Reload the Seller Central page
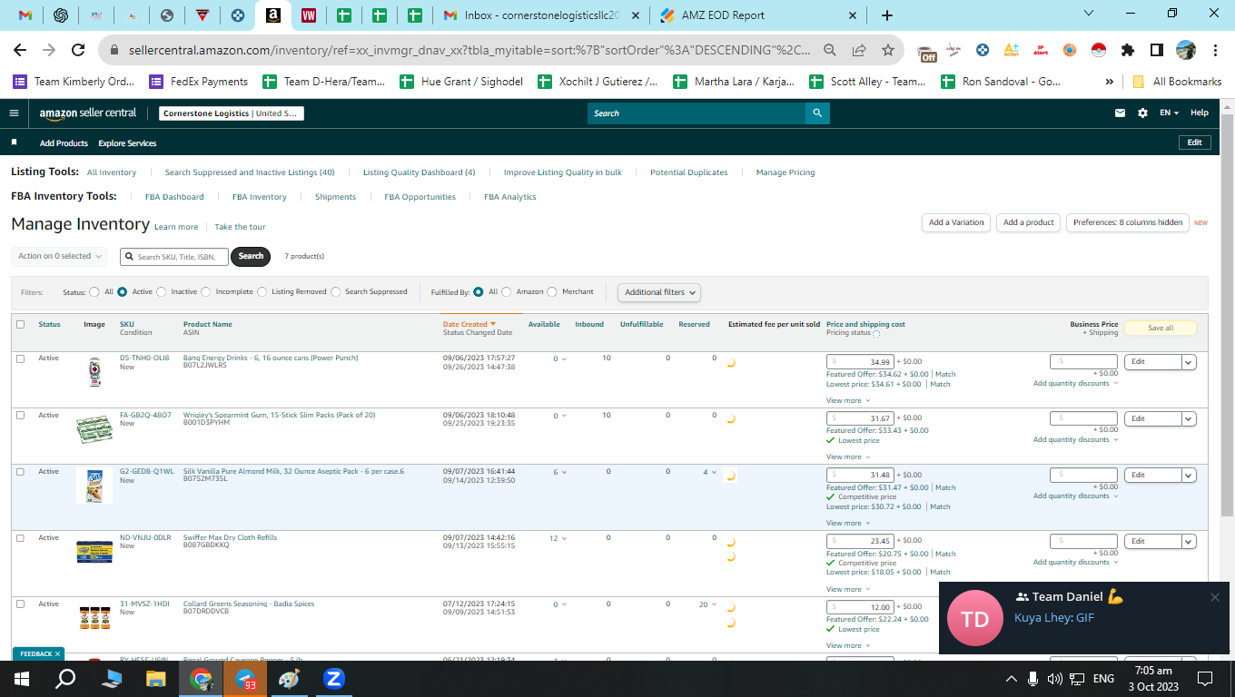 78,50
